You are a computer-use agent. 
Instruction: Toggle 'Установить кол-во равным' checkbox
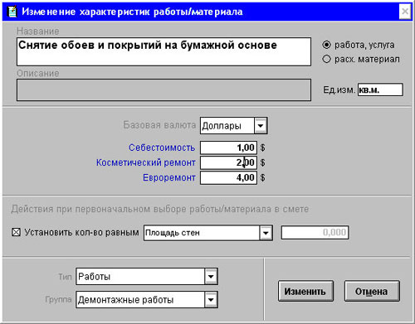click(16, 232)
